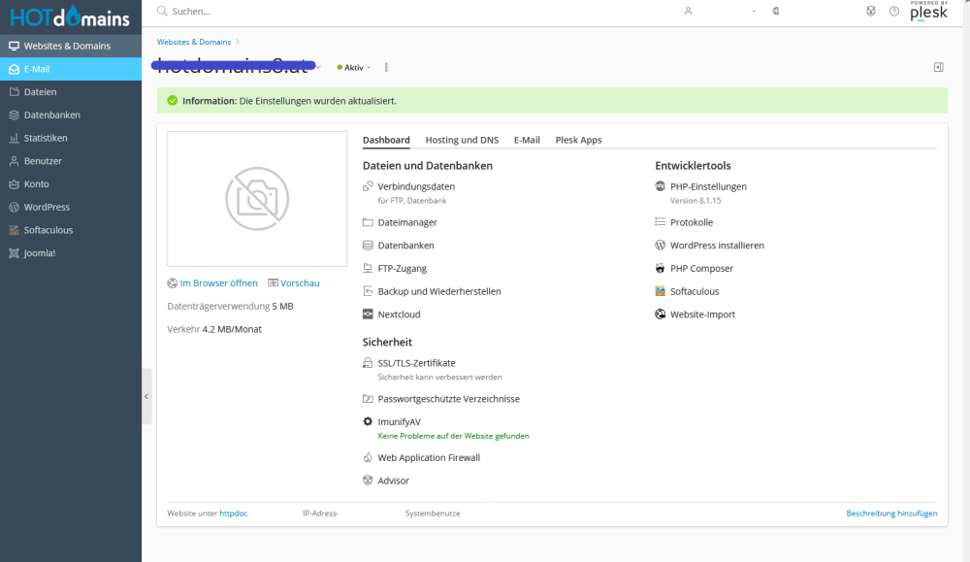Click the Nextcloud icon
This screenshot has height=562, width=970.
pyautogui.click(x=368, y=314)
